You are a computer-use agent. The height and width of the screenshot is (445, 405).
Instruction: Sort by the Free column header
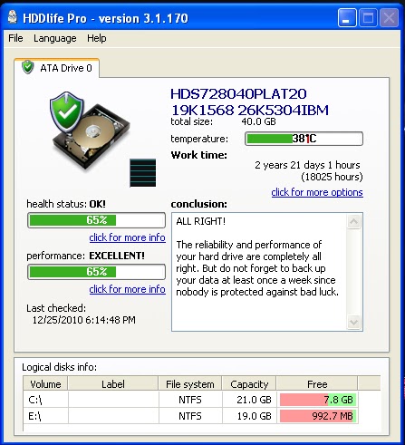click(x=317, y=384)
